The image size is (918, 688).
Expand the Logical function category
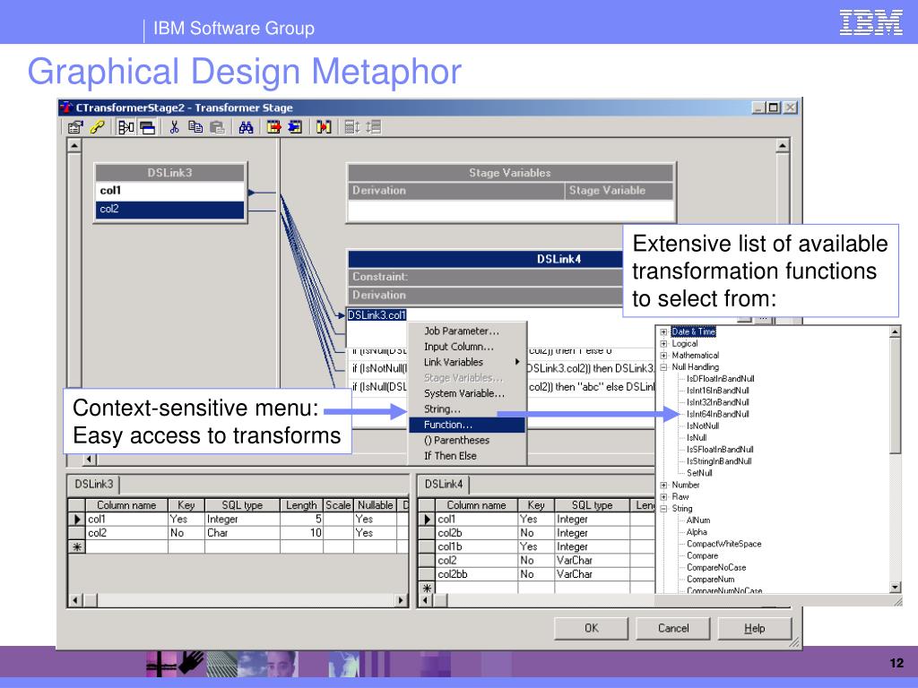click(663, 343)
